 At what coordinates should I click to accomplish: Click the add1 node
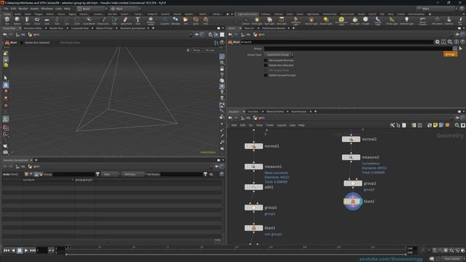pyautogui.click(x=253, y=187)
